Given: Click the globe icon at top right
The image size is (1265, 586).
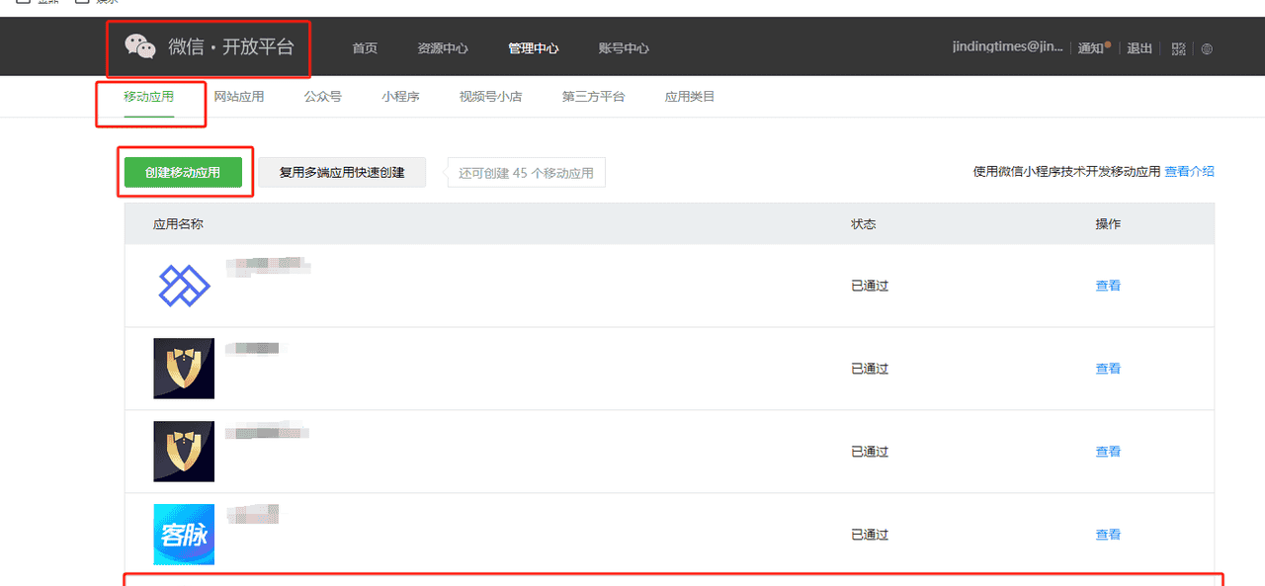Looking at the screenshot, I should click(1207, 48).
